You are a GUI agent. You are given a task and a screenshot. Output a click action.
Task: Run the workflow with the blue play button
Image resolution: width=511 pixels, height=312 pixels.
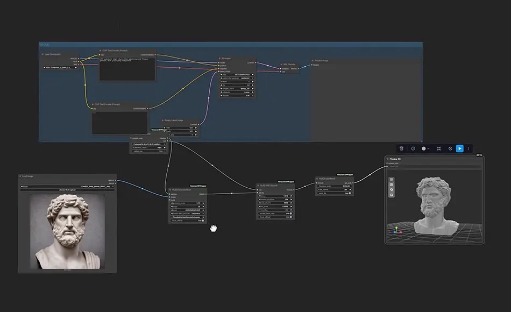(460, 148)
